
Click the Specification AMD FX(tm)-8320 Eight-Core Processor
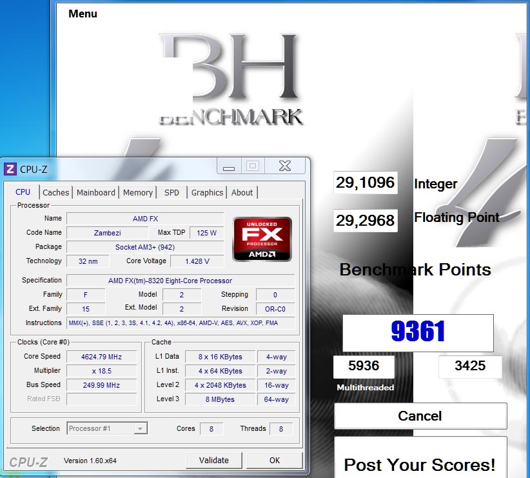click(181, 281)
